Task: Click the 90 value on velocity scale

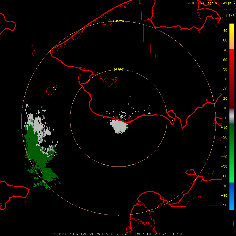Action: (x=225, y=31)
